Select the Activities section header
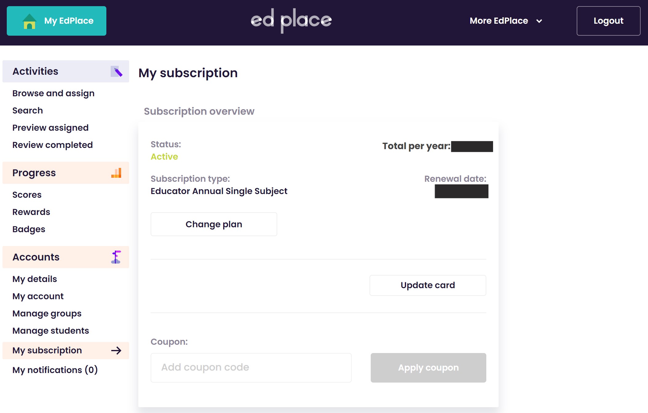 [66, 71]
